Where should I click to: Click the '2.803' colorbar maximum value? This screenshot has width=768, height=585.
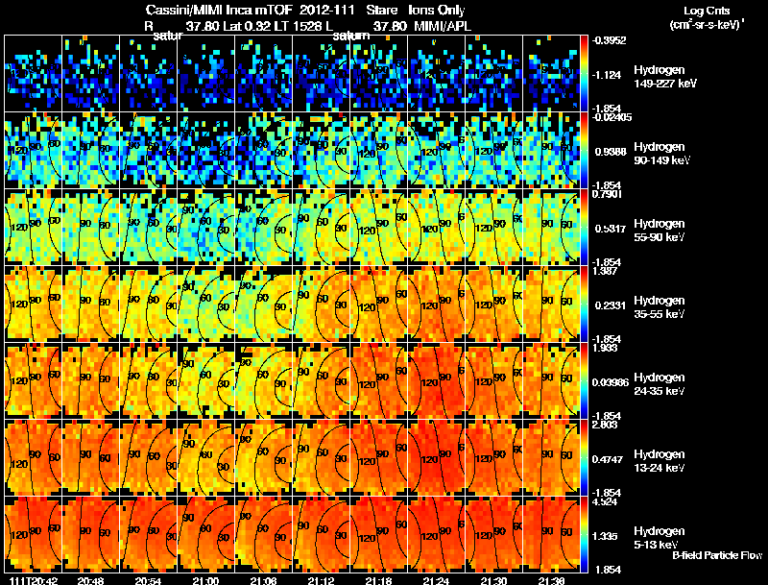point(605,425)
